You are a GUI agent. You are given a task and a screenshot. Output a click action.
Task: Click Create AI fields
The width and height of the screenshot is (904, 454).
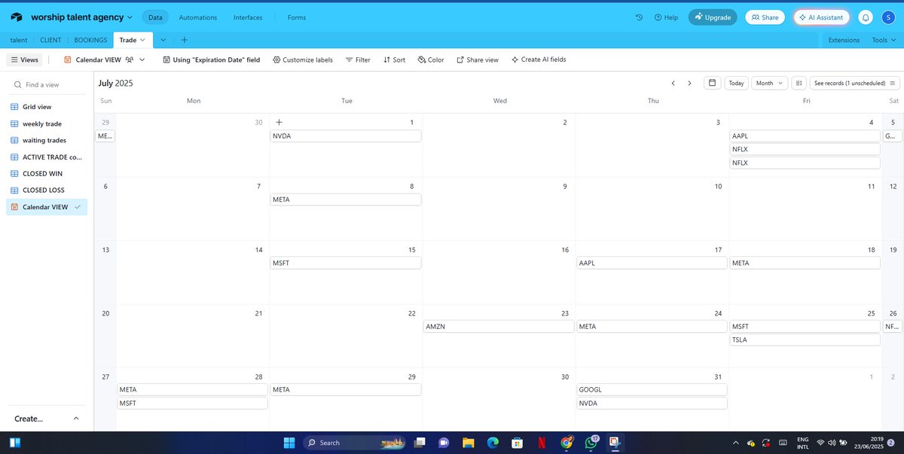coord(539,59)
